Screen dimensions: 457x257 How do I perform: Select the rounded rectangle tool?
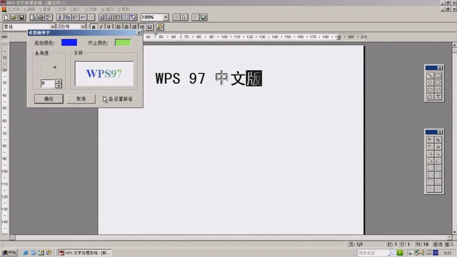coord(438,83)
